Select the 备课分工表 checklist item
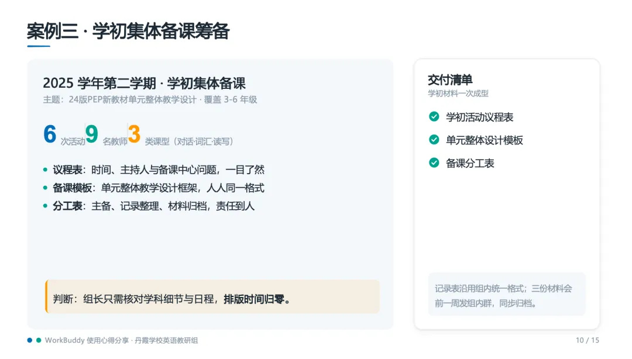This screenshot has width=632, height=359. (462, 163)
